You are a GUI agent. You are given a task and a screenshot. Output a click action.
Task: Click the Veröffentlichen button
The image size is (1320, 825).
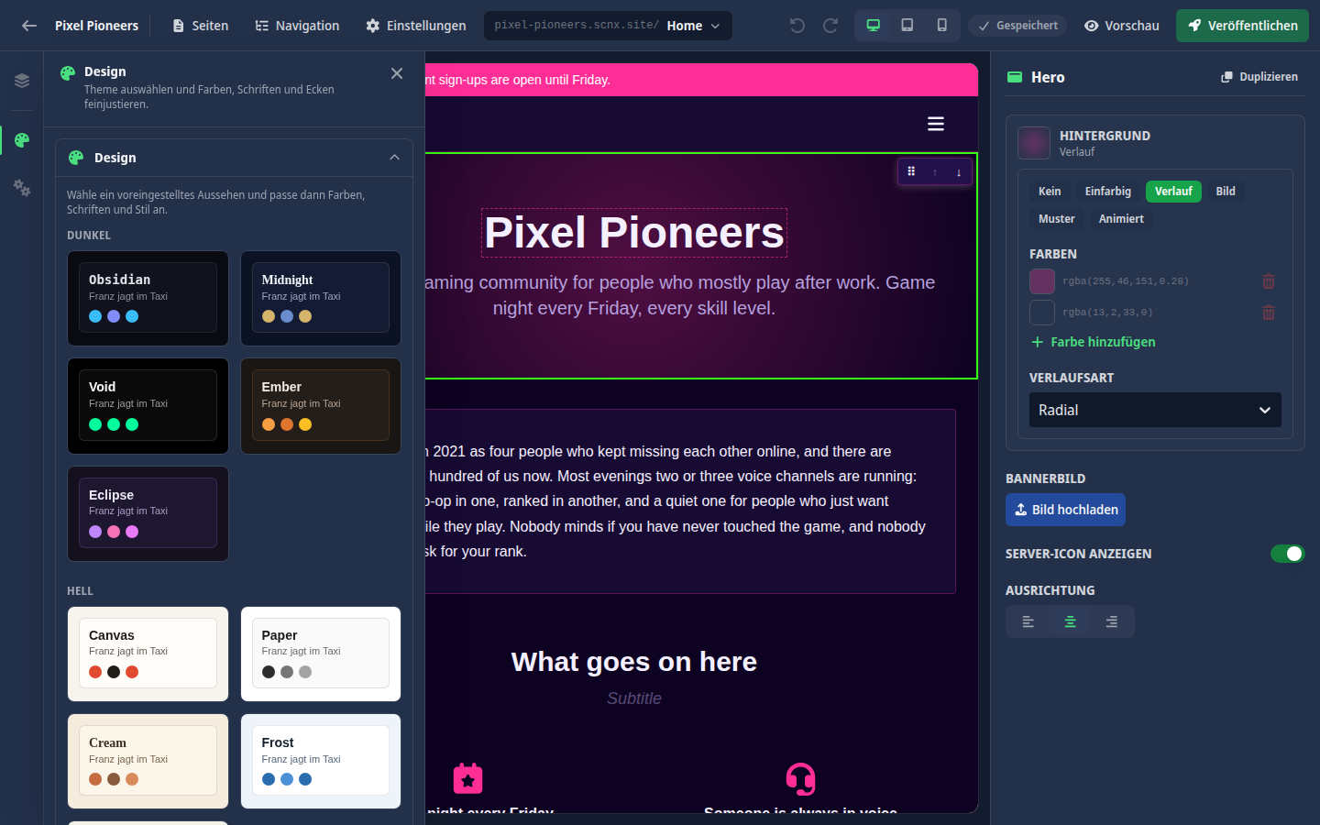point(1242,26)
